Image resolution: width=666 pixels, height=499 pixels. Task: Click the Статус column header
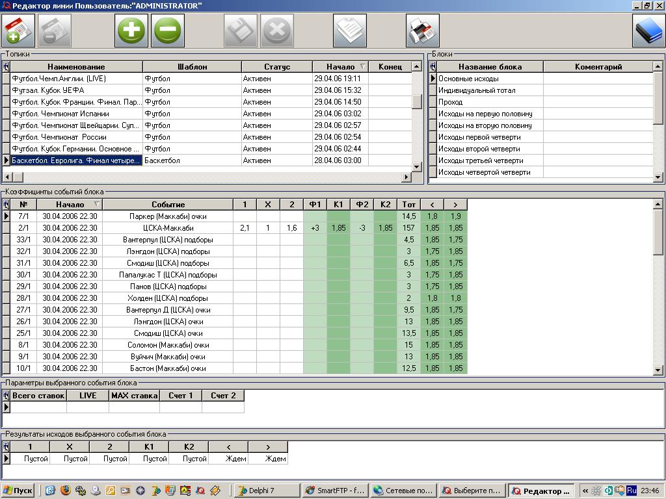click(x=277, y=67)
